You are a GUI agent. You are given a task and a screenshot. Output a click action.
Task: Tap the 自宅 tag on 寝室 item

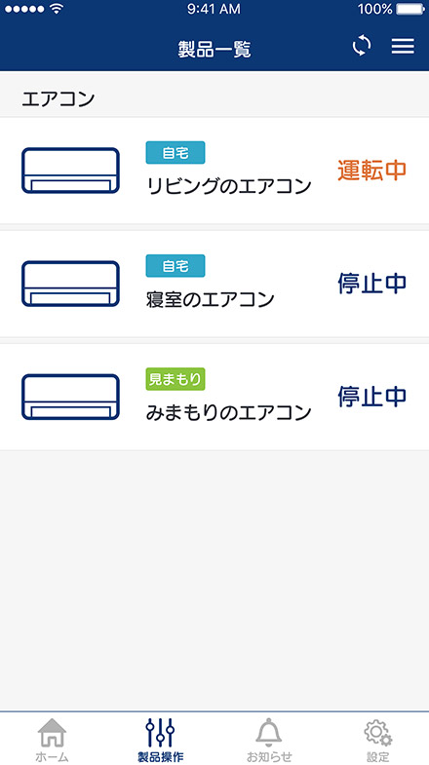pyautogui.click(x=175, y=266)
